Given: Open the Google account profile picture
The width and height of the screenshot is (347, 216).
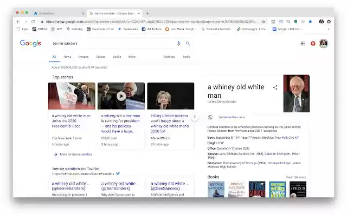Looking at the screenshot, I should coord(323,43).
